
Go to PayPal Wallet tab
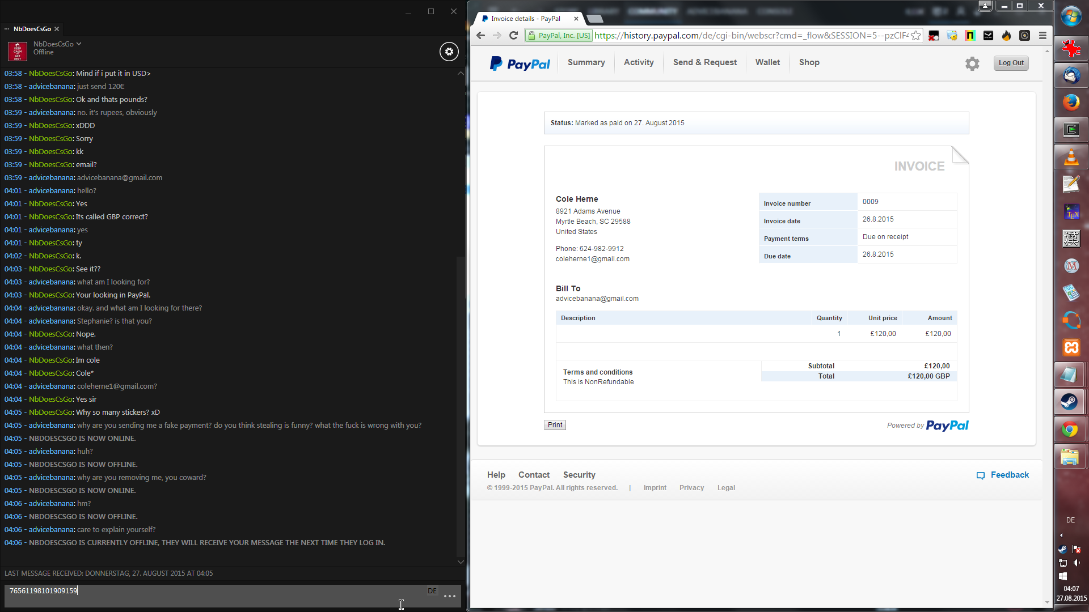767,62
